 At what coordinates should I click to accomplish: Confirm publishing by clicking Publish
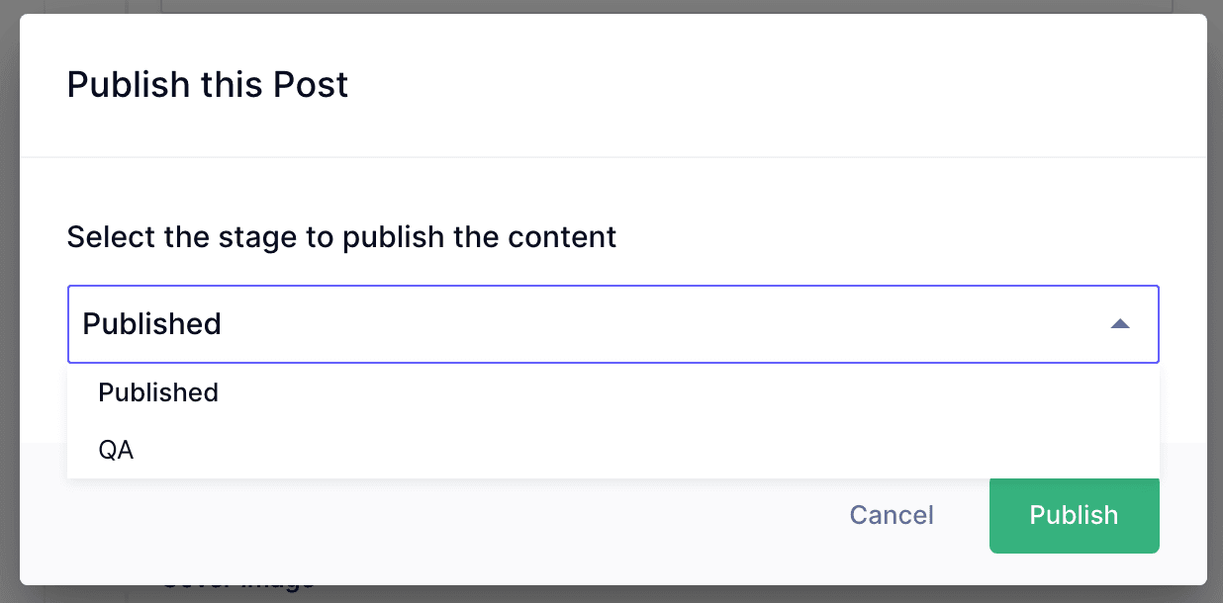coord(1074,515)
